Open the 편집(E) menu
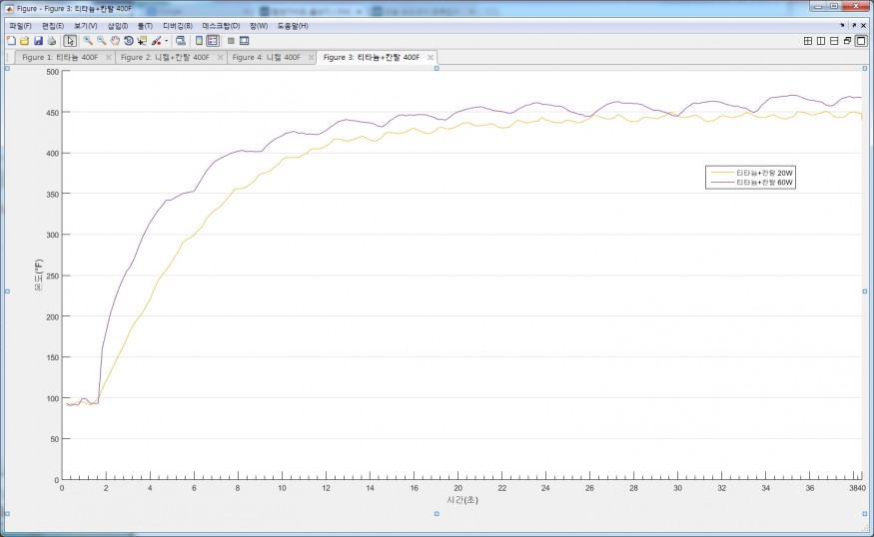Viewport: 874px width, 537px height. coord(53,26)
